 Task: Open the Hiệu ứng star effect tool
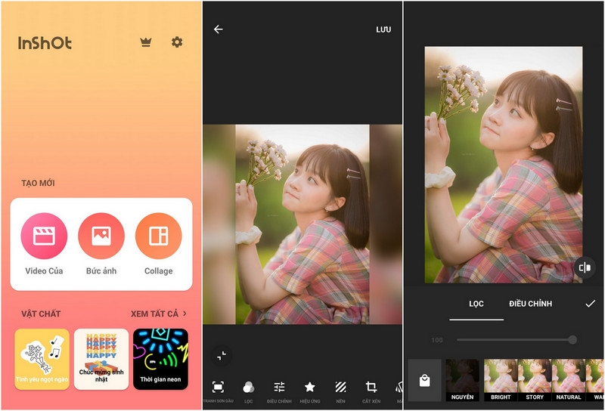point(310,391)
